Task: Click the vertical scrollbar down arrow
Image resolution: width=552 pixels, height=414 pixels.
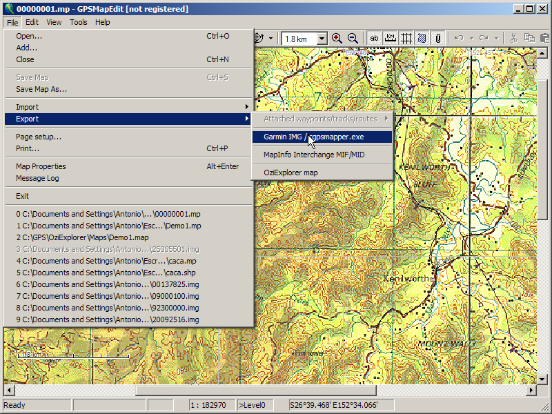Action: point(542,379)
